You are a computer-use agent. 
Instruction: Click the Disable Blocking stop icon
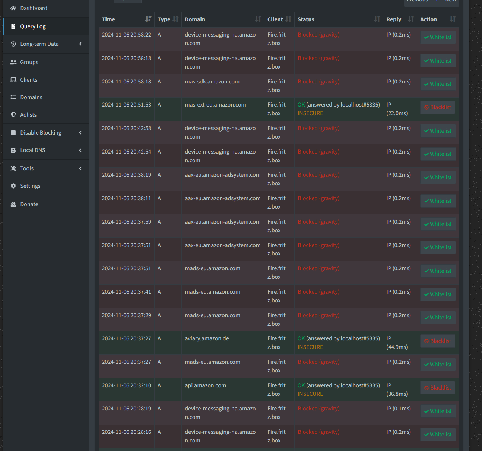click(13, 133)
